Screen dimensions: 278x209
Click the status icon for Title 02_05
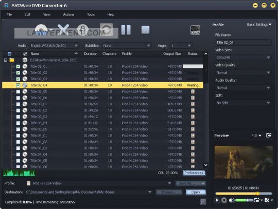point(193,91)
